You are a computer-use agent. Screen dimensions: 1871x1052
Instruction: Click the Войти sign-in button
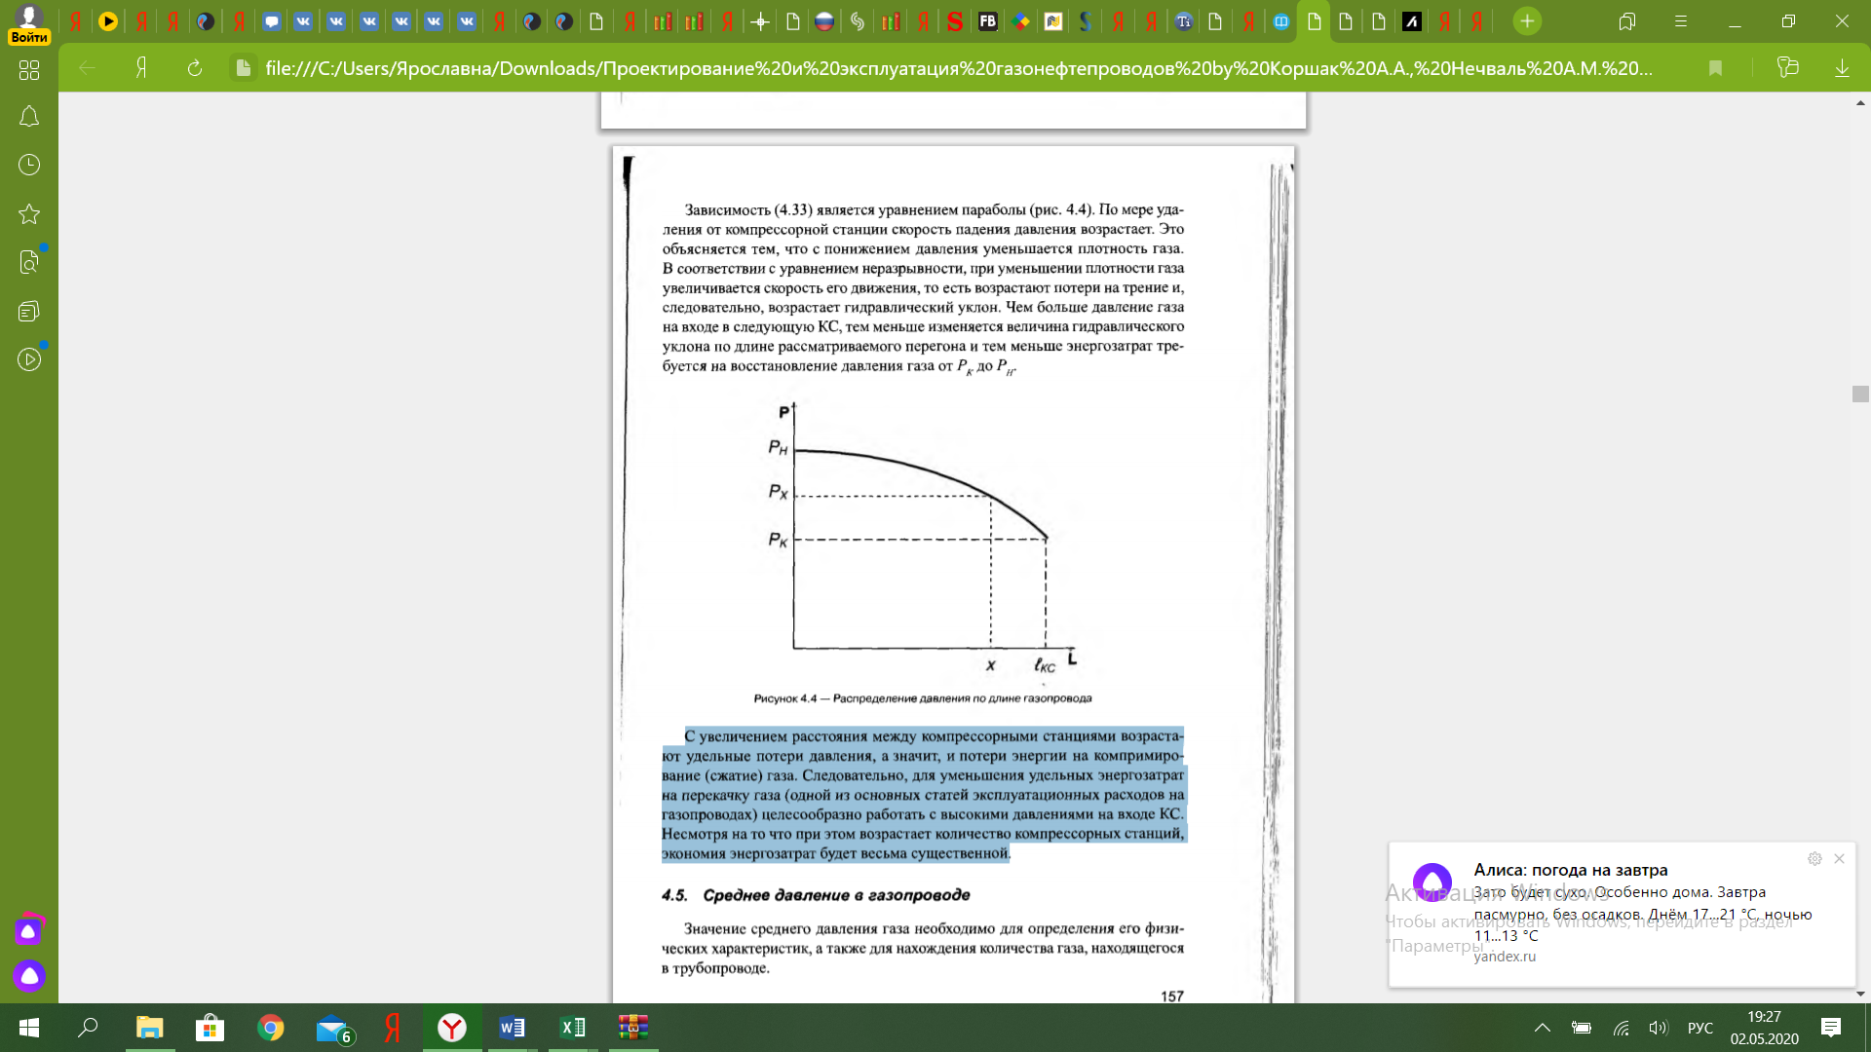[29, 37]
